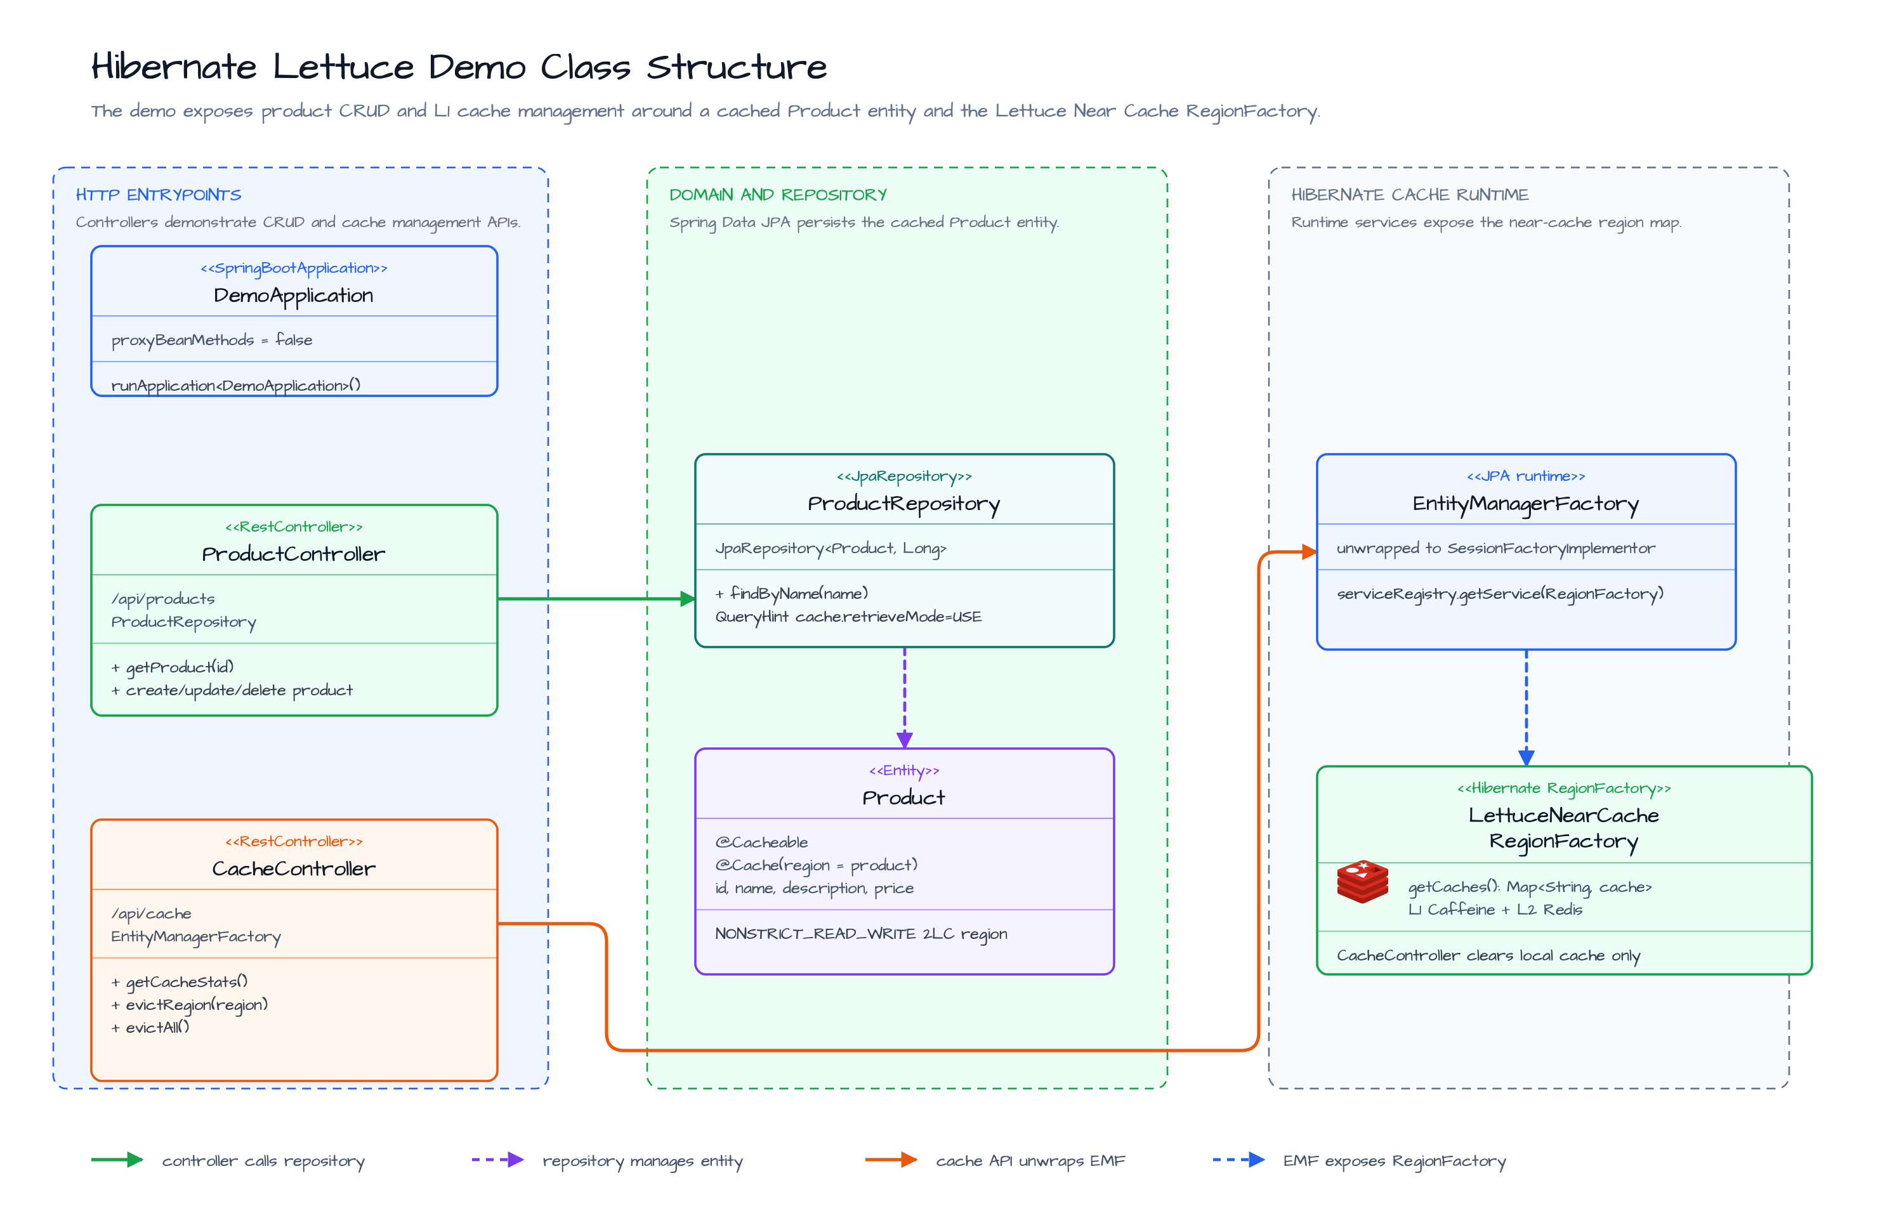Screen dimensions: 1878x1218
Task: Click the <<JPA runtime>> stereotype label
Action: coord(1526,476)
